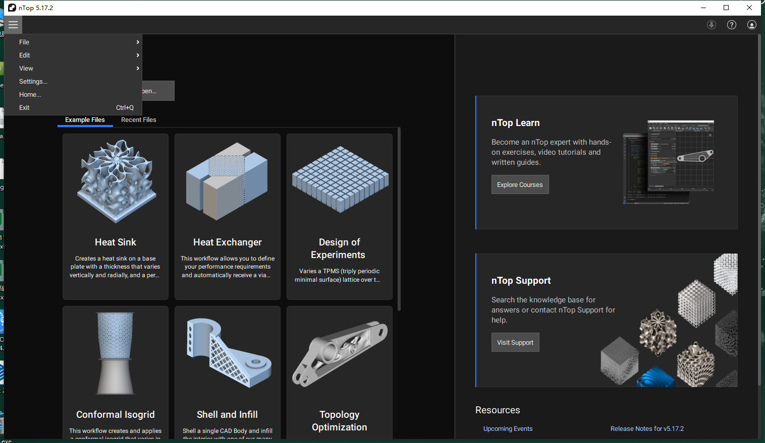Viewport: 765px width, 443px height.
Task: Open the Heat Sink example card
Action: point(116,217)
